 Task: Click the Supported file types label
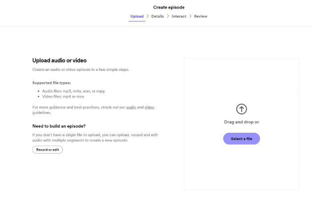point(51,83)
